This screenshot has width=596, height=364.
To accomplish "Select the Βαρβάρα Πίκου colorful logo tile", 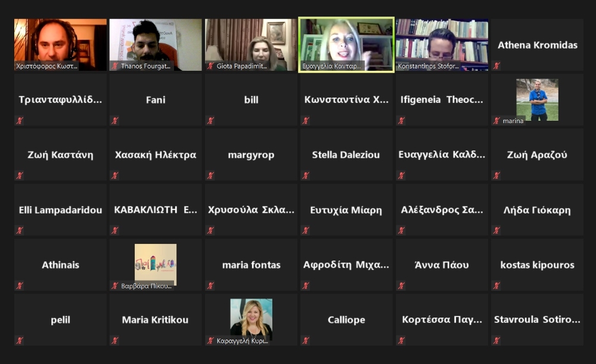I will tap(156, 265).
